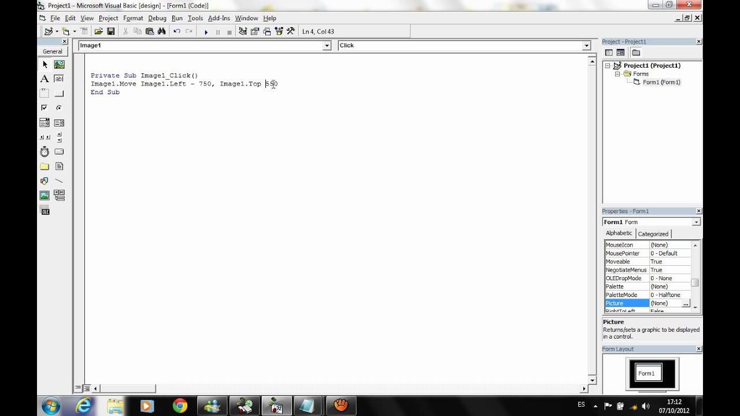The height and width of the screenshot is (416, 740).
Task: Select the TextBox control tool
Action: point(59,79)
